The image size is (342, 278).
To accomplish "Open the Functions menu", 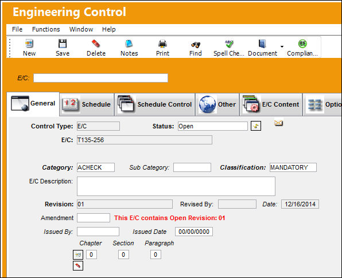I will click(x=46, y=29).
